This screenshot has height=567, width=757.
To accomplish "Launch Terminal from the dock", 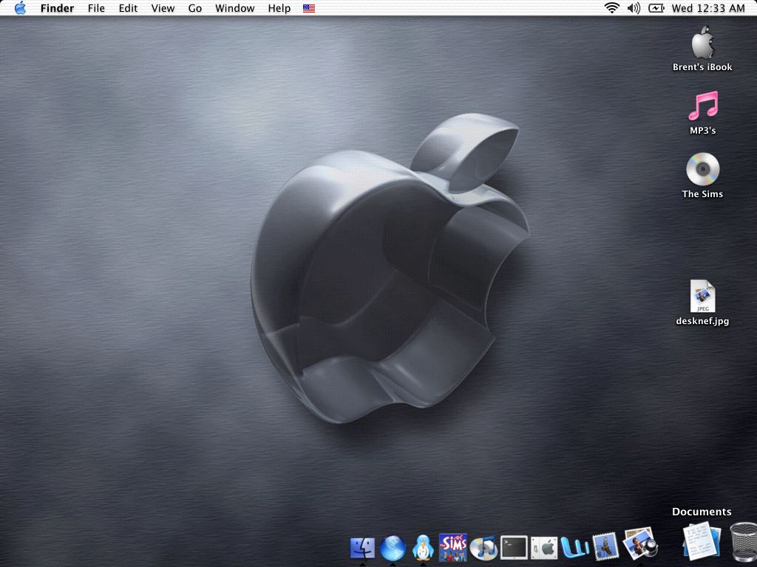I will (514, 548).
